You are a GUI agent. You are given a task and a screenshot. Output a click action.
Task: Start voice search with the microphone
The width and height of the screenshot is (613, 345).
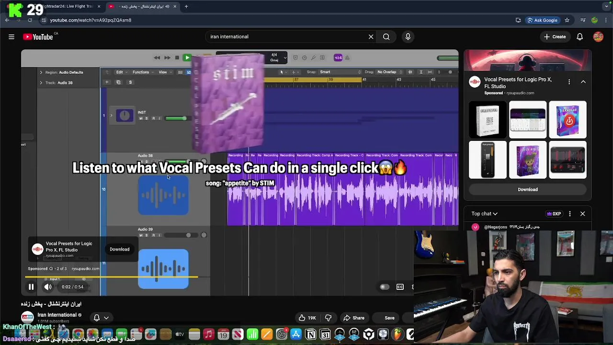[408, 36]
